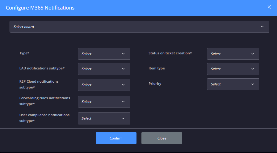The image size is (277, 153).
Task: Open the Type dropdown
Action: 104,54
